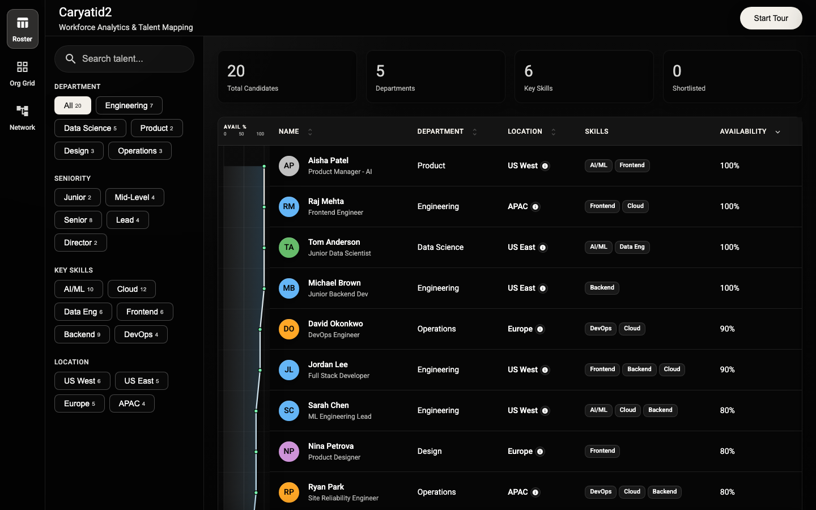Open the Roster view icon
Viewport: 816px width, 510px height.
coord(23,23)
